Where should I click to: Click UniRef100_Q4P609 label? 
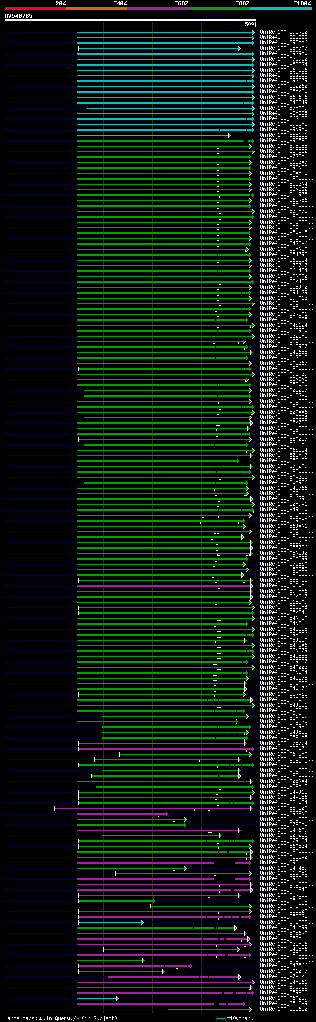[283, 830]
